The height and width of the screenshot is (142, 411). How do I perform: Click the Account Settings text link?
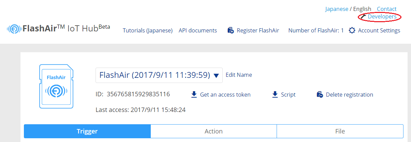[x=379, y=30]
